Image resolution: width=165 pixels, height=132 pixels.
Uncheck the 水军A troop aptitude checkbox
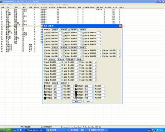pyautogui.click(x=103, y=56)
